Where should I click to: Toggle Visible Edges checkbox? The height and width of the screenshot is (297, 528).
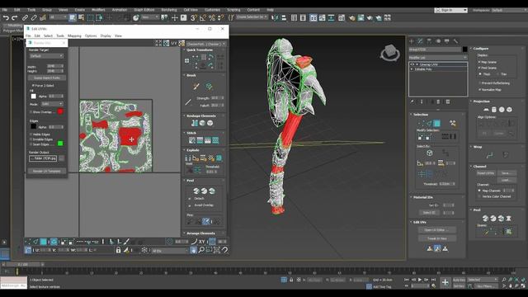coord(31,134)
